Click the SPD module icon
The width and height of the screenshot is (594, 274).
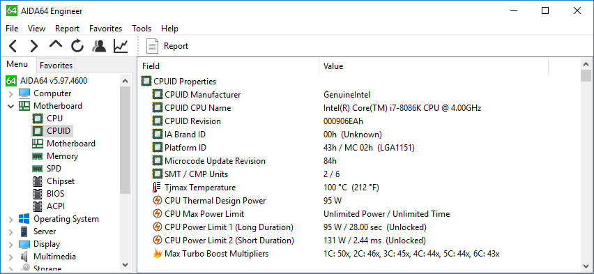(37, 168)
